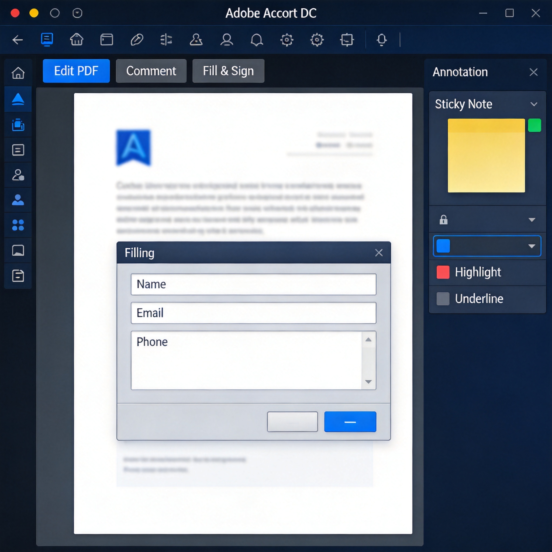Open the home icon in left sidebar

point(18,73)
